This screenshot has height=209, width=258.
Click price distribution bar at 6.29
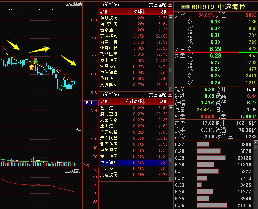211,158
